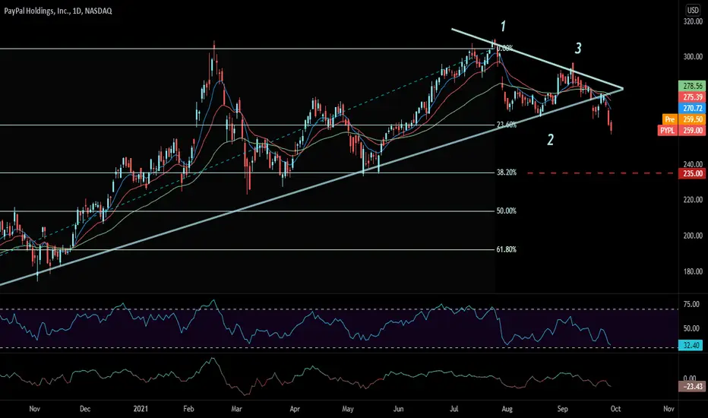The width and height of the screenshot is (708, 418).
Task: Click the PYPL ticker price label
Action: point(668,131)
